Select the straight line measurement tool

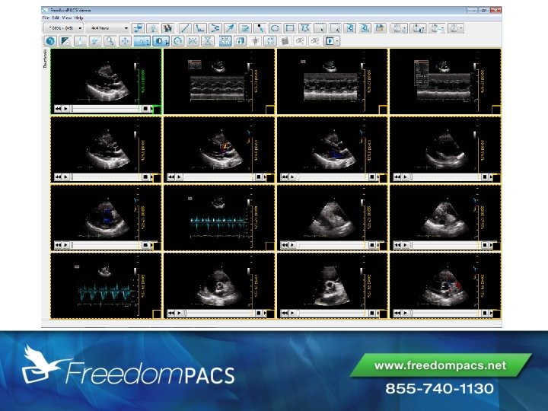185,28
